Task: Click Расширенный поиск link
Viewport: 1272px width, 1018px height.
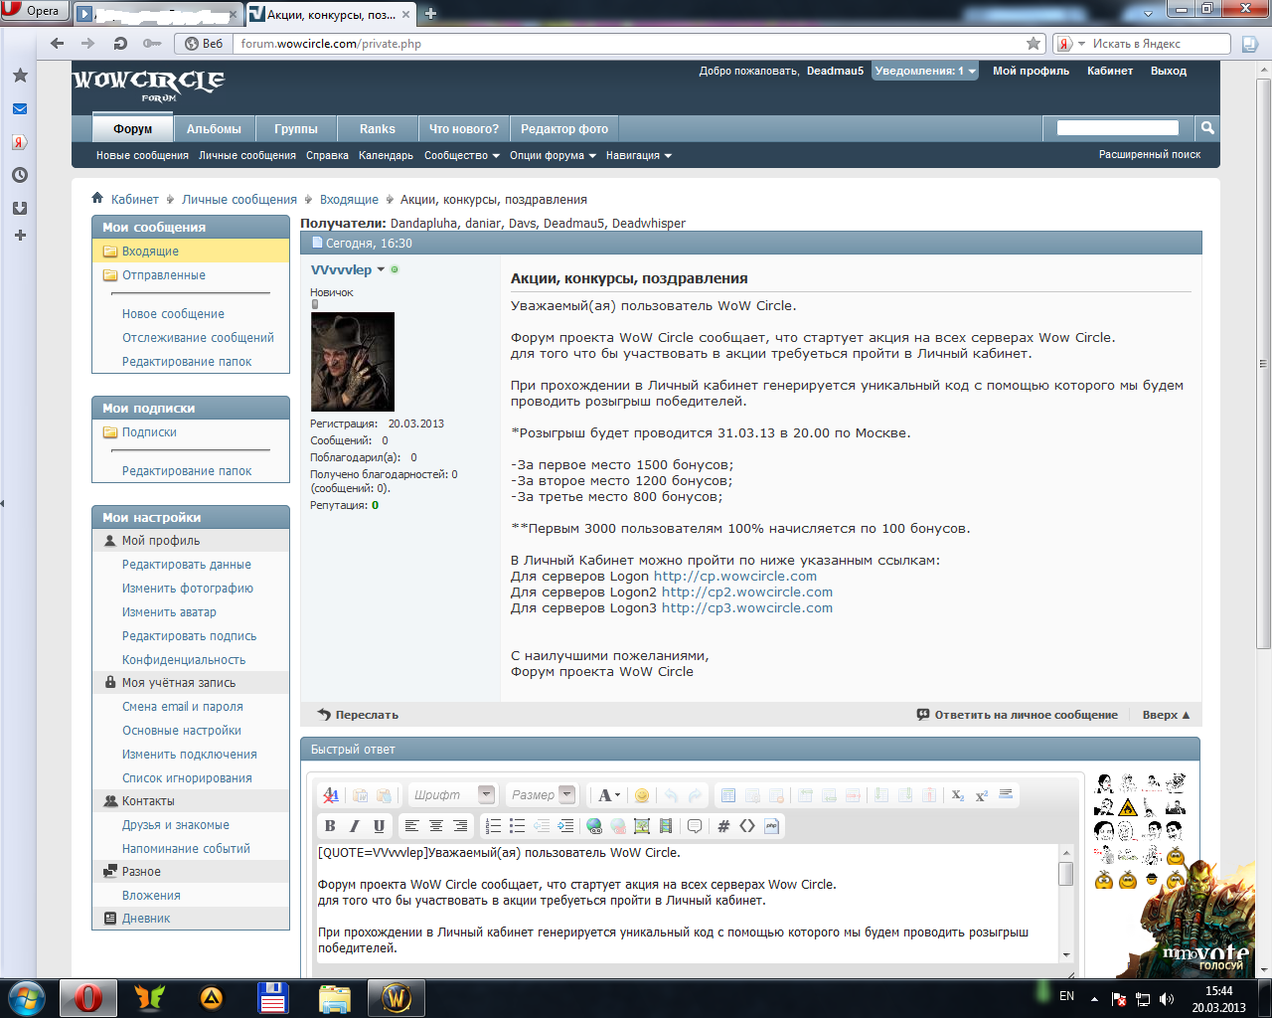Action: tap(1150, 155)
